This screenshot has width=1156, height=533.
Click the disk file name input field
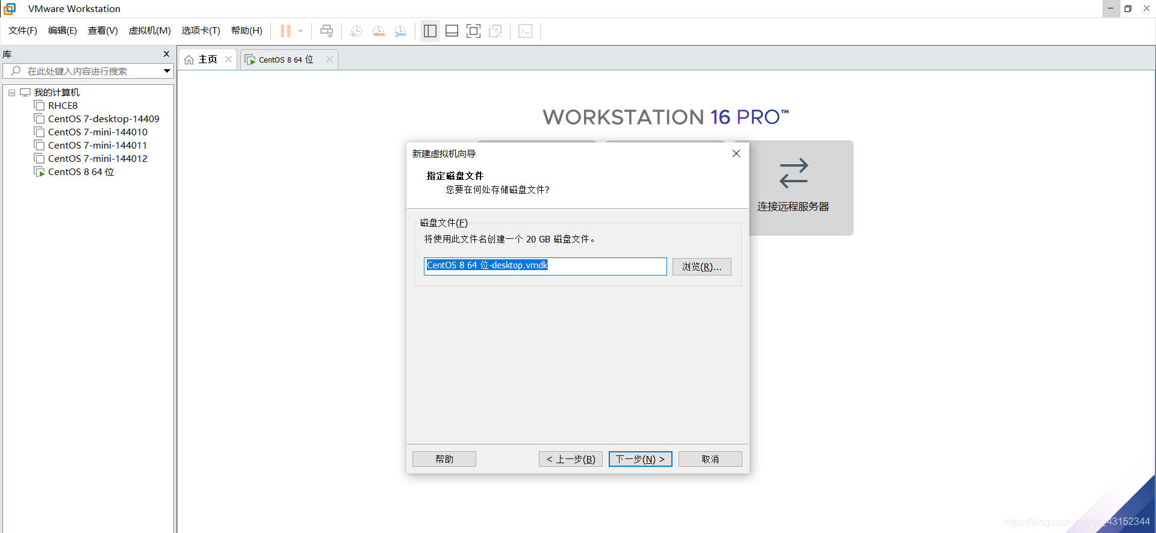[545, 266]
